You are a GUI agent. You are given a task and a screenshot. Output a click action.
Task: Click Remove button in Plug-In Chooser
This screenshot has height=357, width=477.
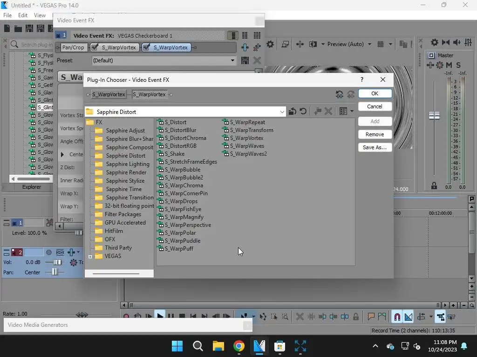pyautogui.click(x=375, y=134)
